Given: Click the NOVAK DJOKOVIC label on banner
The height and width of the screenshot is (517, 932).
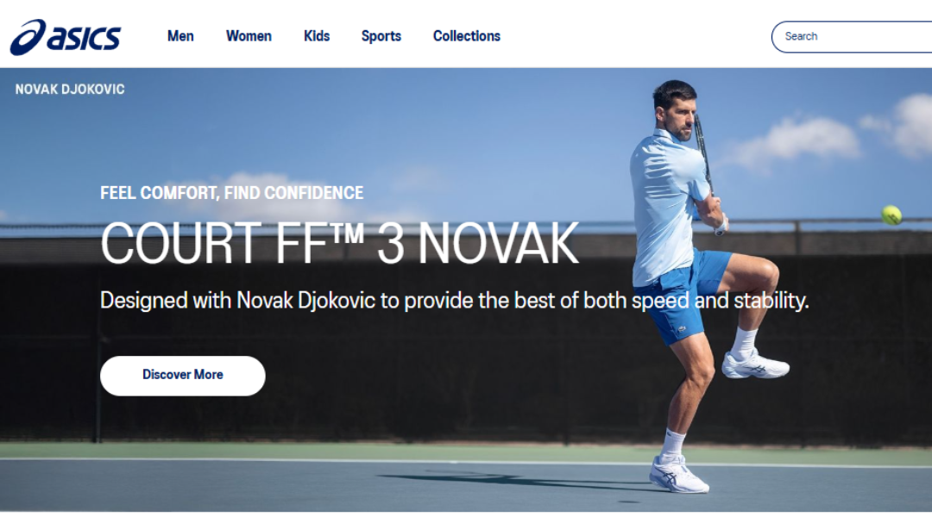Looking at the screenshot, I should click(70, 90).
